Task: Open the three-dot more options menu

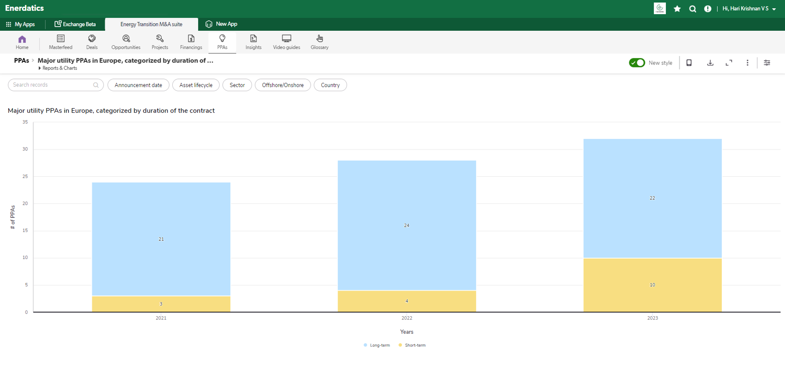Action: [747, 63]
